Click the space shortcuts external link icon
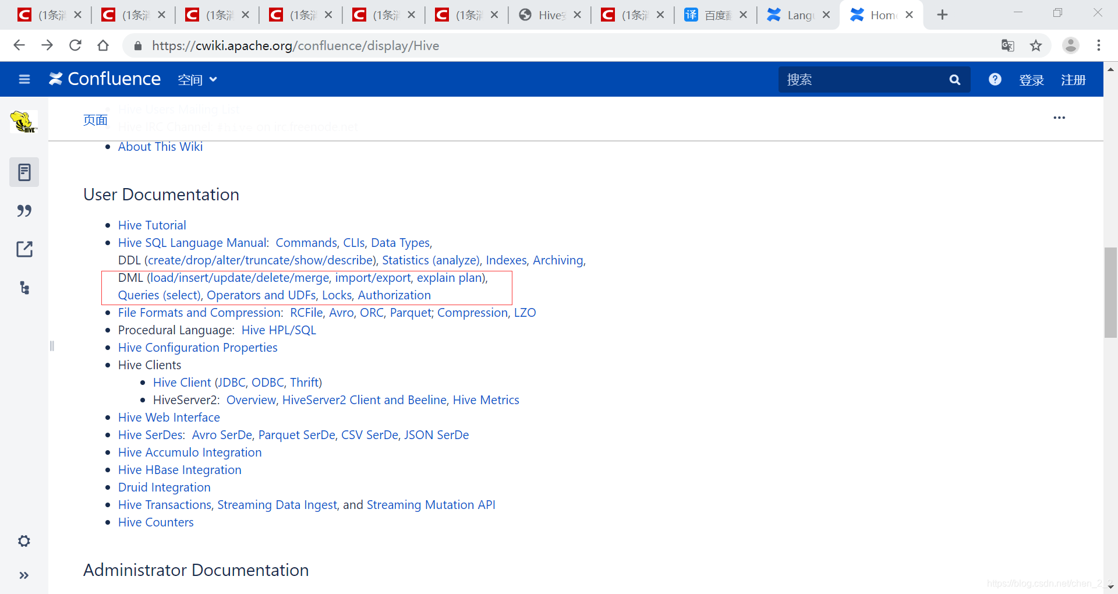1118x594 pixels. [x=24, y=249]
